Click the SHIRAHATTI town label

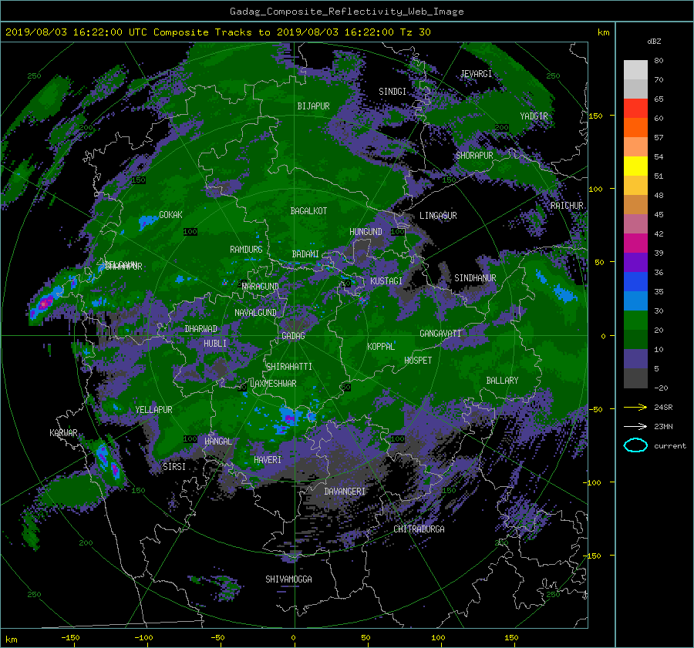[289, 367]
